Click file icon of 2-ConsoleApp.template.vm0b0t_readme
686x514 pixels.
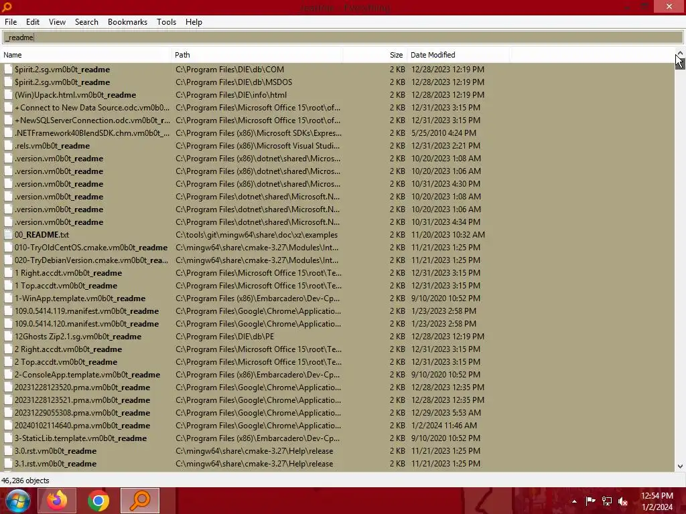8,374
